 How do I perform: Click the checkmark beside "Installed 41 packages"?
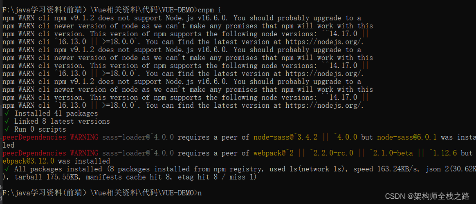[7, 113]
